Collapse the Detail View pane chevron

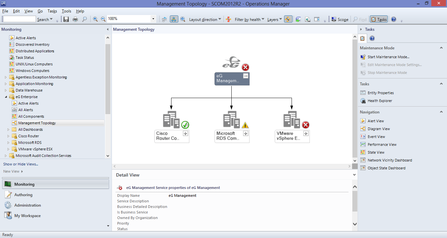click(354, 175)
